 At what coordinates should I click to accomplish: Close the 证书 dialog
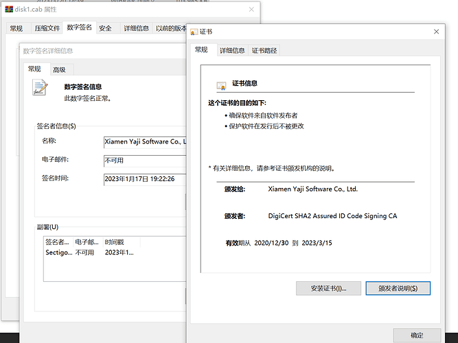(437, 32)
